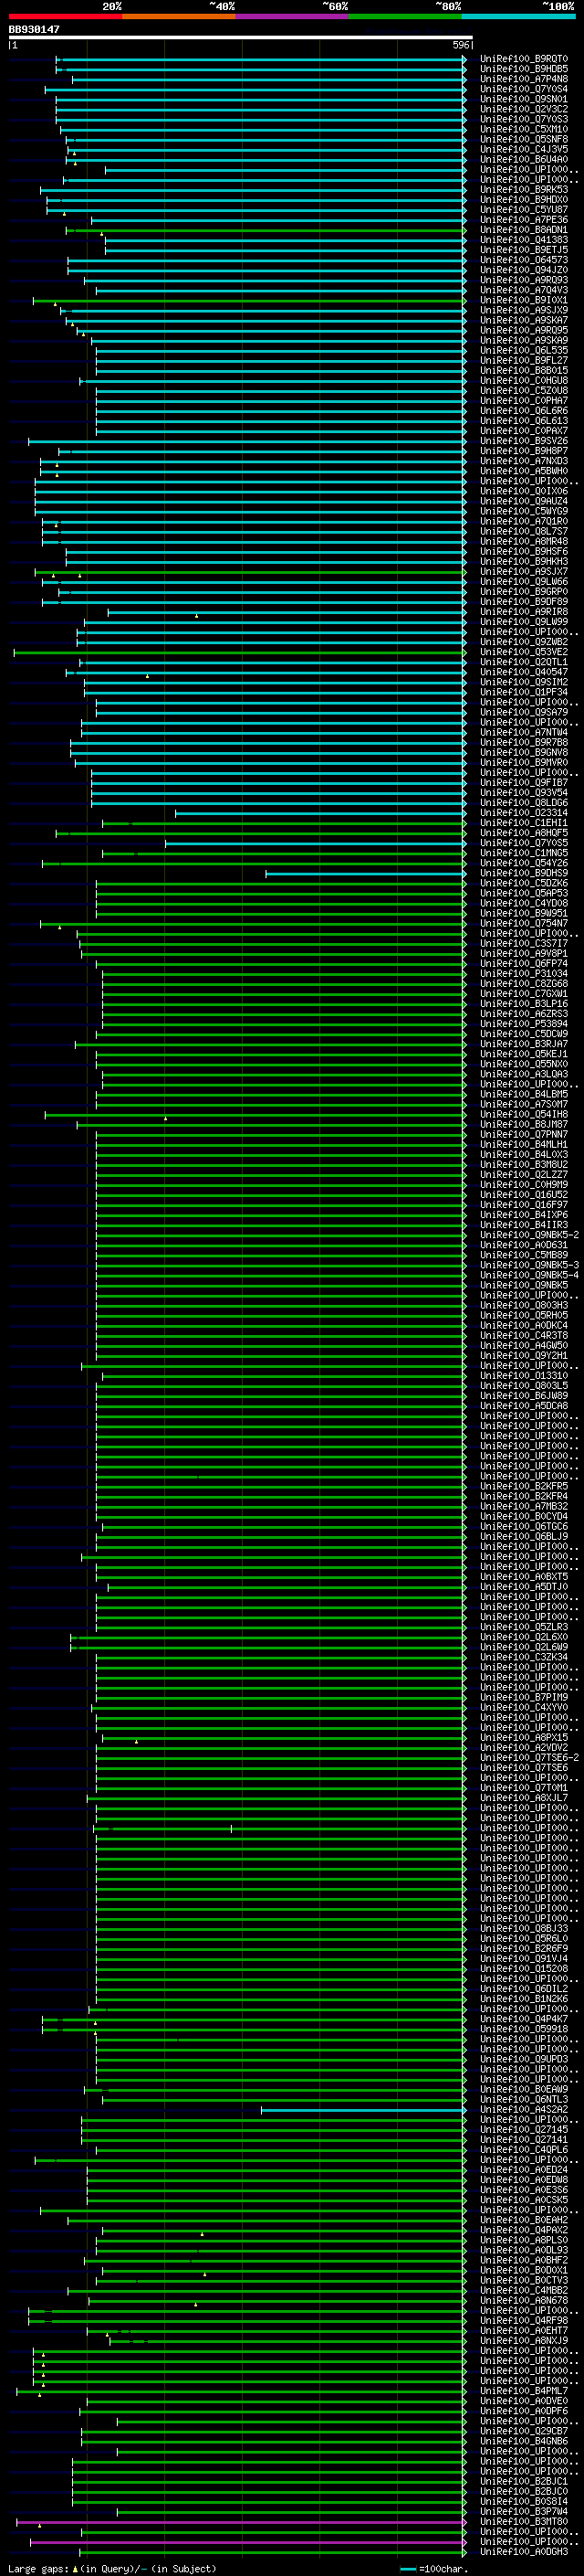
Task: Open hit UniRef100_B9HDB5
Action: (x=523, y=69)
